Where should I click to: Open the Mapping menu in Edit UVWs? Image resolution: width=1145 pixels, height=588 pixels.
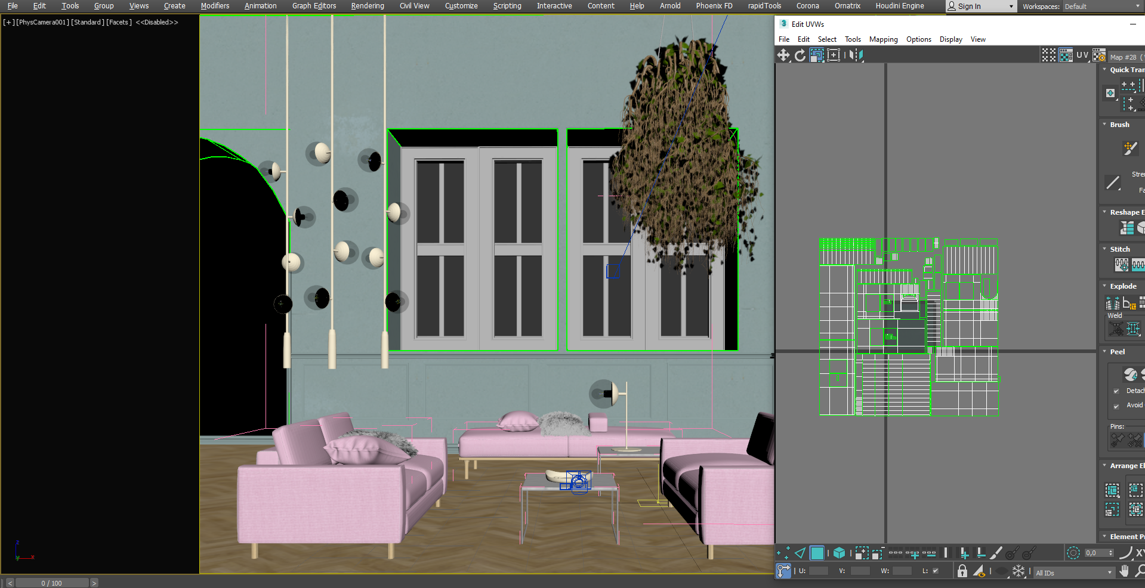coord(883,39)
